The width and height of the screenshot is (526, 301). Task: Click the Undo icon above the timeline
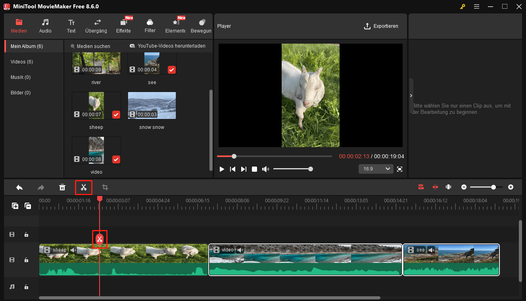[x=19, y=187]
